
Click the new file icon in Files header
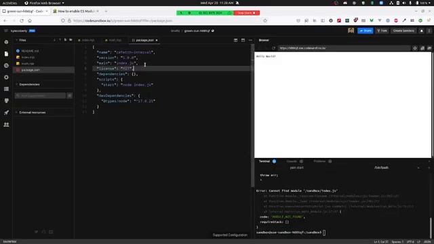click(x=65, y=40)
